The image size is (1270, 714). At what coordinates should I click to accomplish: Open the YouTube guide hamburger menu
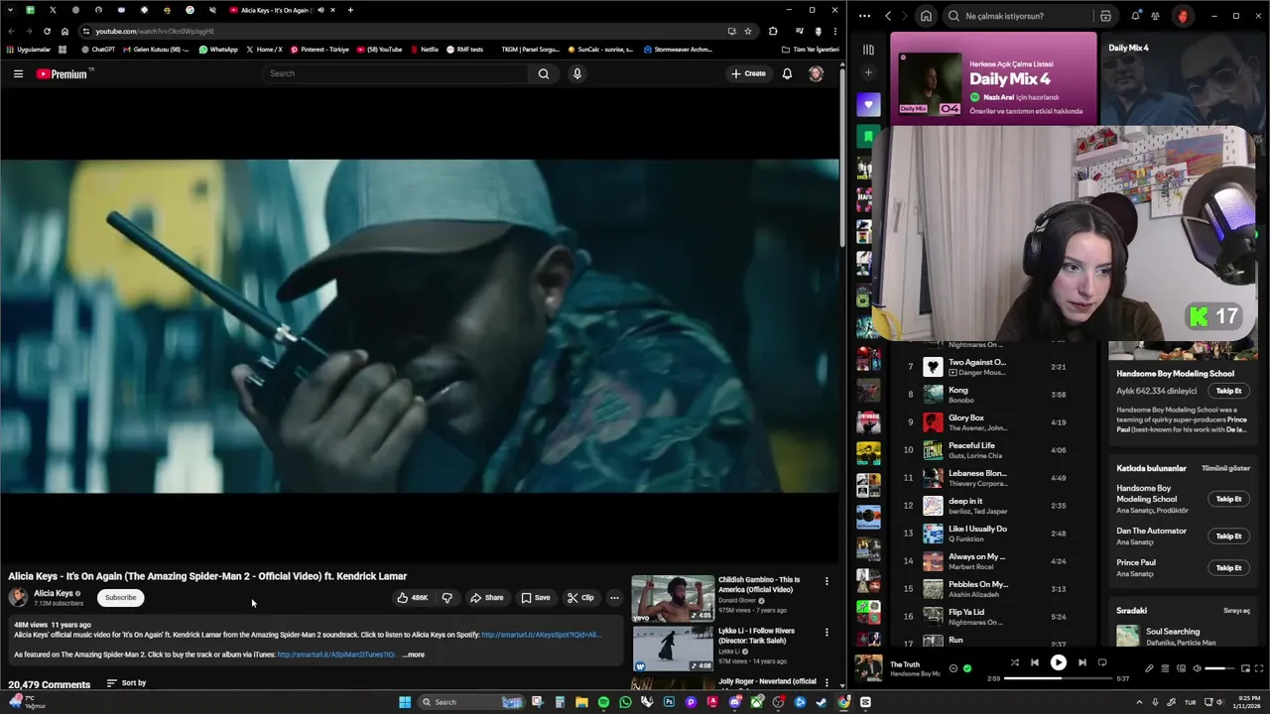pyautogui.click(x=18, y=73)
